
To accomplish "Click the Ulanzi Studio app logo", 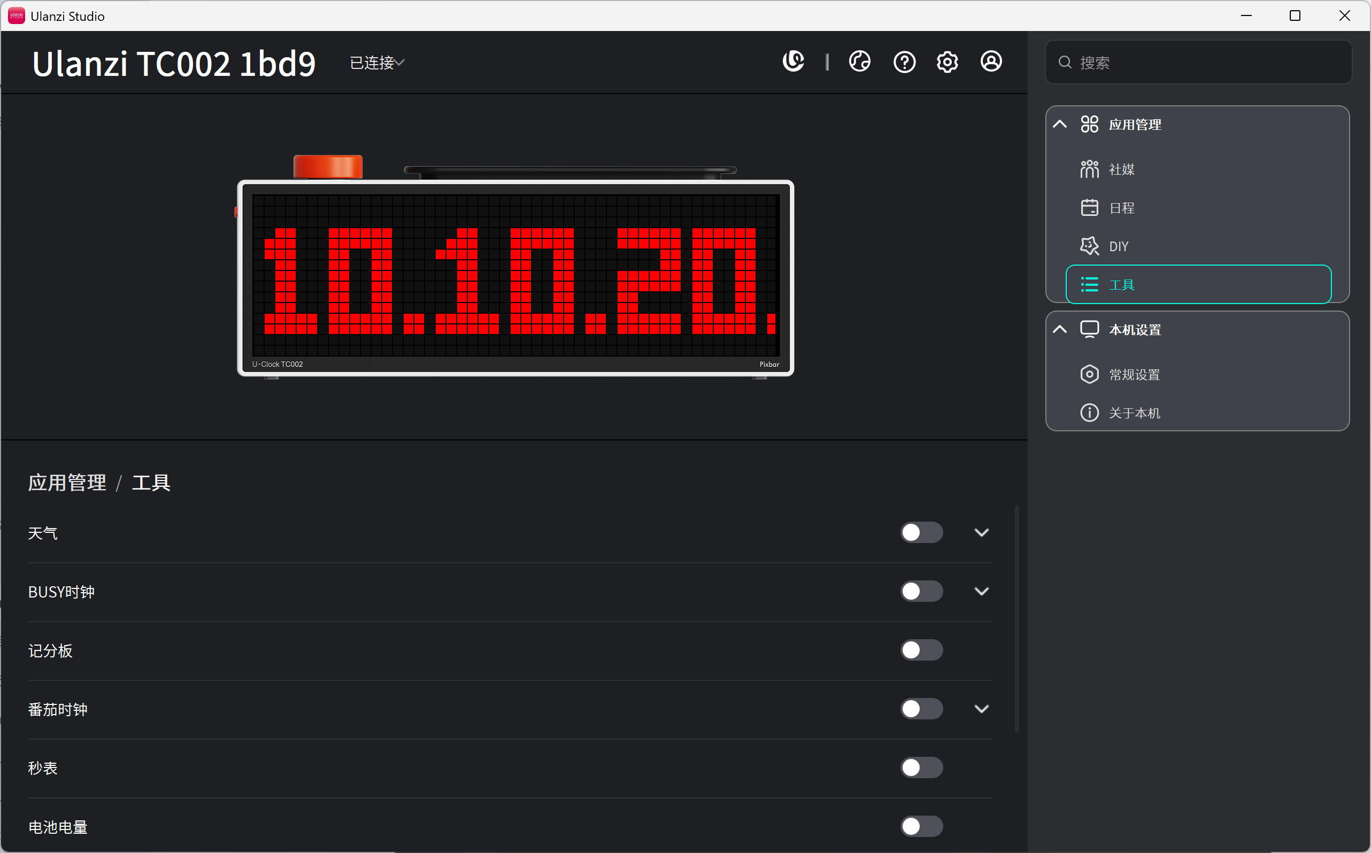I will [17, 16].
